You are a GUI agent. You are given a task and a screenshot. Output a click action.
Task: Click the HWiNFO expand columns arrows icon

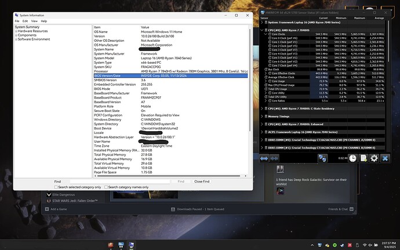point(264,158)
